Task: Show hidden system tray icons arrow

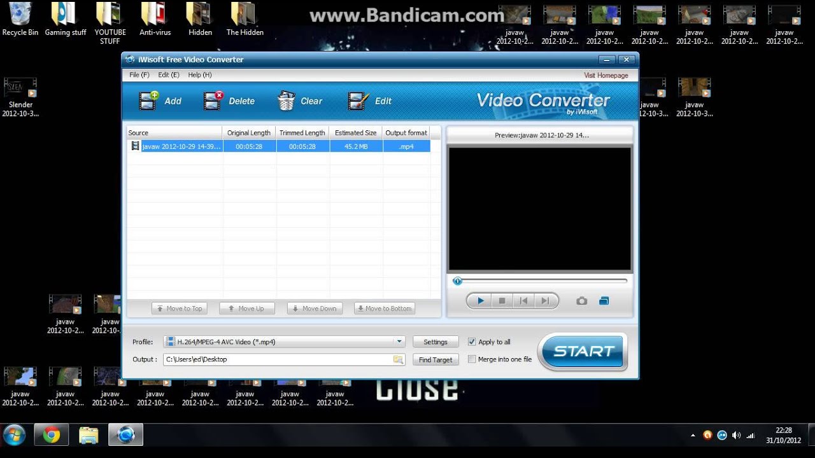Action: click(693, 436)
